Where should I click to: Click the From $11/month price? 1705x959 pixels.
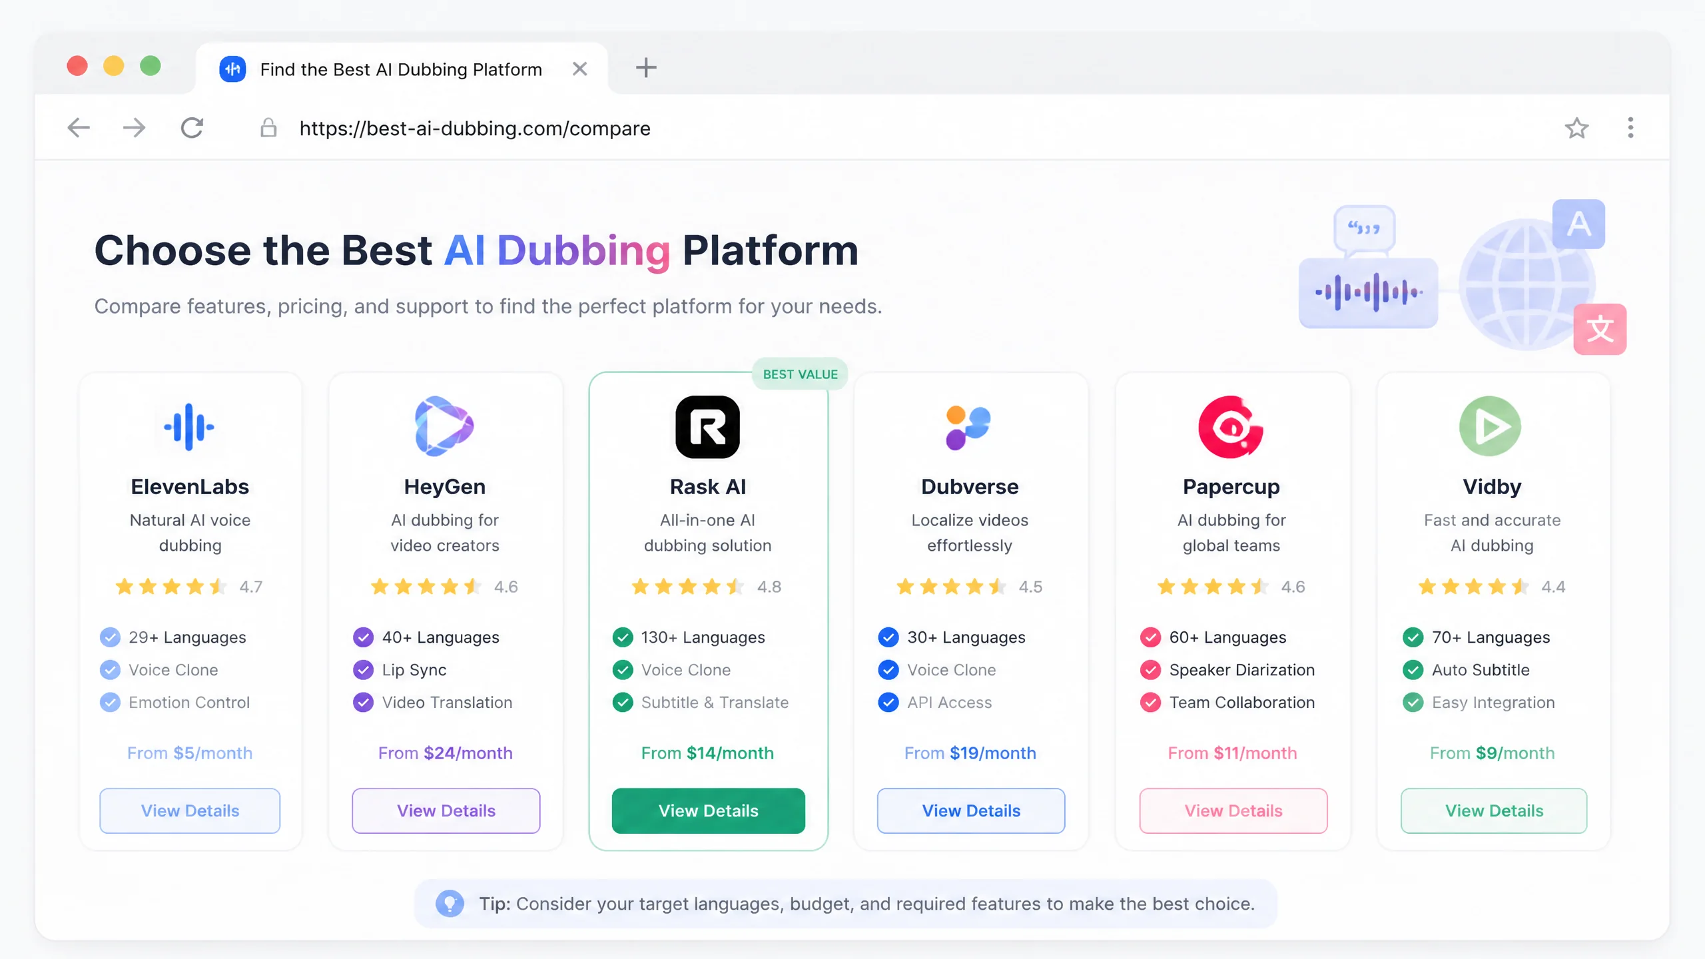click(x=1233, y=753)
